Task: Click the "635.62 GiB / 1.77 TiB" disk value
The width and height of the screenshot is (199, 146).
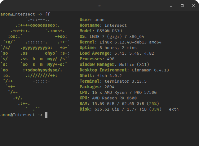Action: point(121,109)
